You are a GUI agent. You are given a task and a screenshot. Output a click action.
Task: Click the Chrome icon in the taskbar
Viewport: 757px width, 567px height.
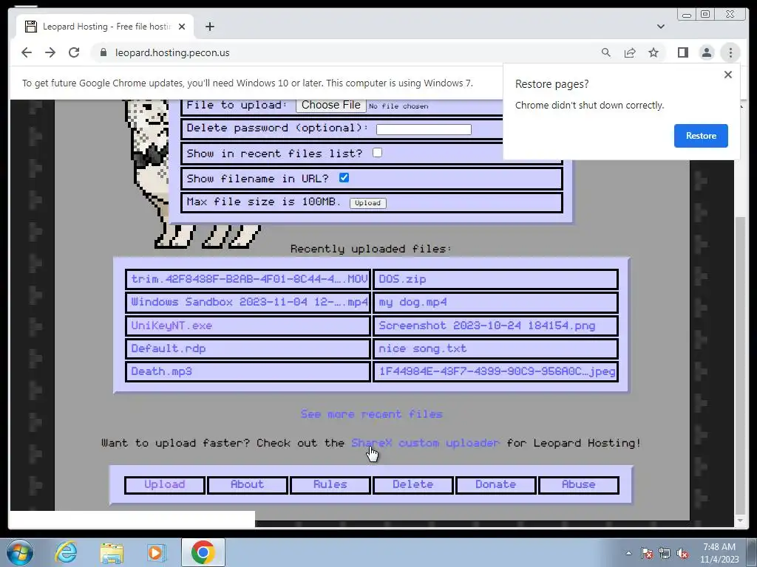tap(203, 552)
